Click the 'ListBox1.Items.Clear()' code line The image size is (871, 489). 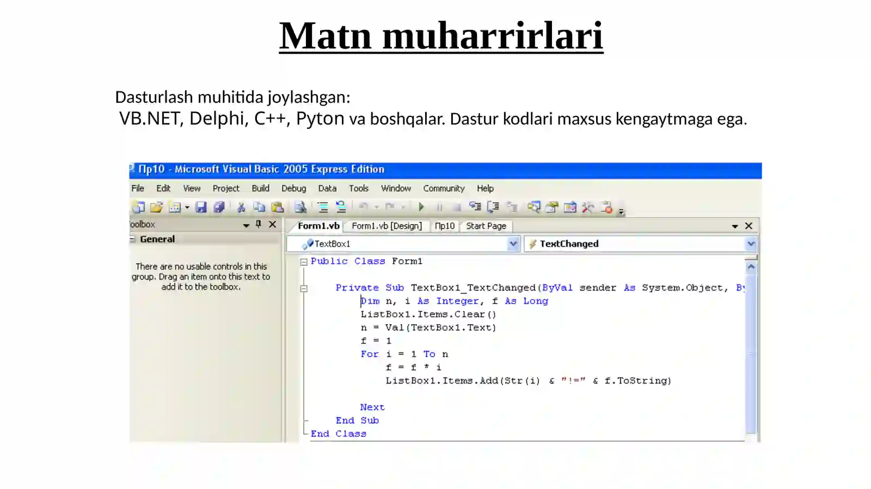click(428, 314)
